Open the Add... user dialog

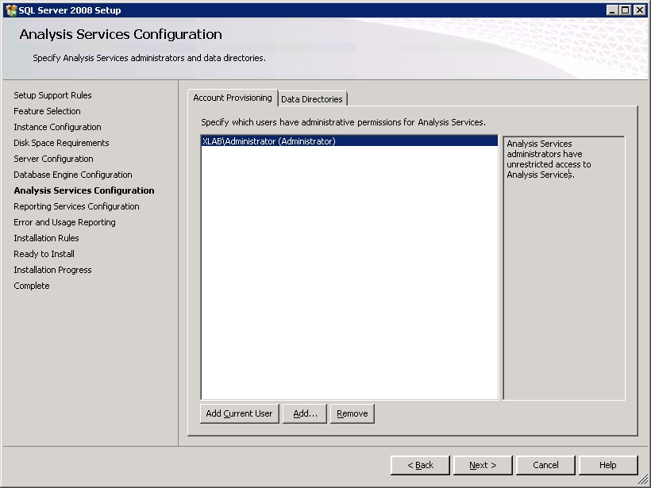tap(305, 413)
